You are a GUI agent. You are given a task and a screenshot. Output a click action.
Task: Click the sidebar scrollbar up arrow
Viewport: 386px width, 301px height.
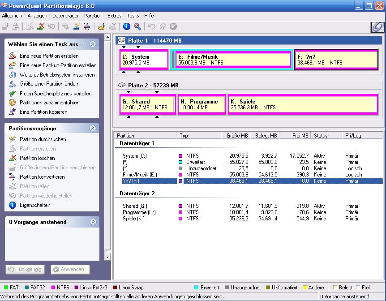pyautogui.click(x=107, y=37)
